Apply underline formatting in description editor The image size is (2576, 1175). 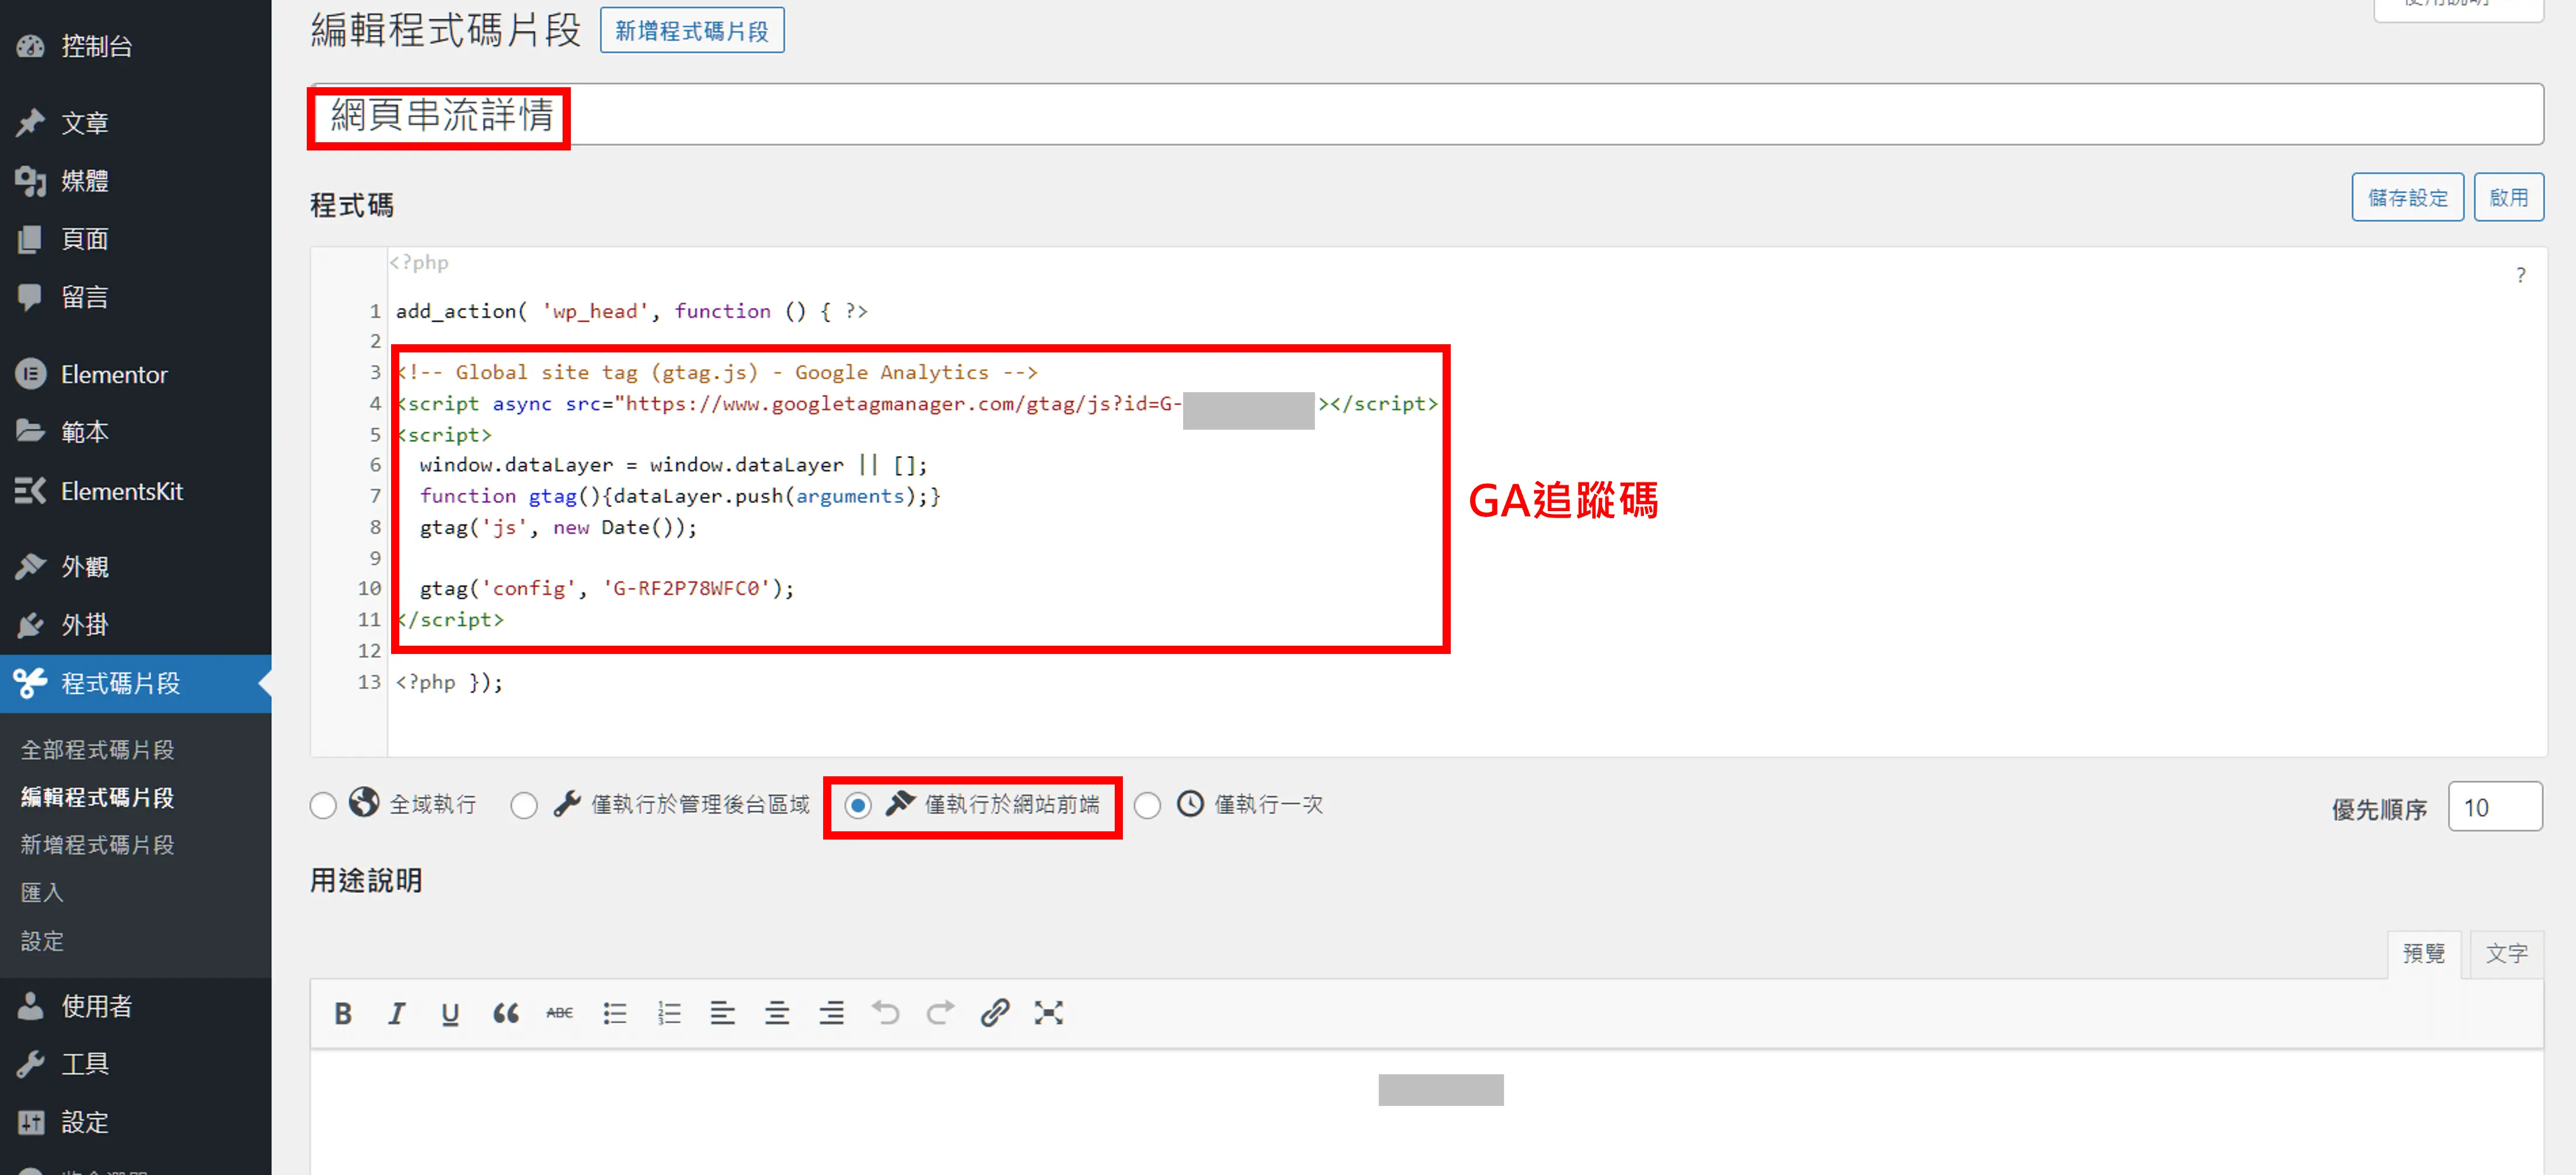[450, 1013]
